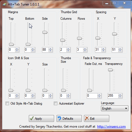This screenshot has height=132, width=132.
Task: Increase Spacing Y value with up arrow
Action: click(x=120, y=49)
